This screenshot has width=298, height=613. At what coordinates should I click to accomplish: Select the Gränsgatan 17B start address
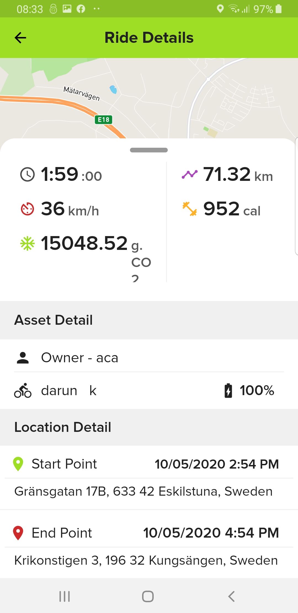pos(143,492)
